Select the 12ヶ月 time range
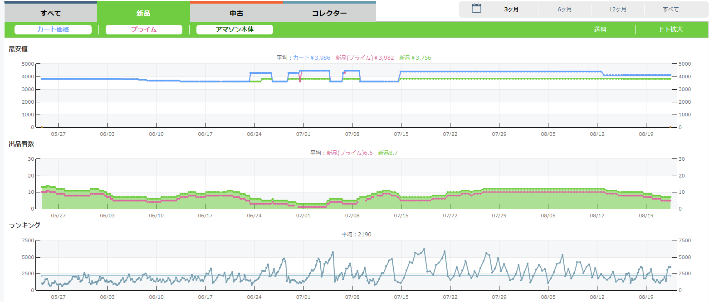 pyautogui.click(x=618, y=10)
